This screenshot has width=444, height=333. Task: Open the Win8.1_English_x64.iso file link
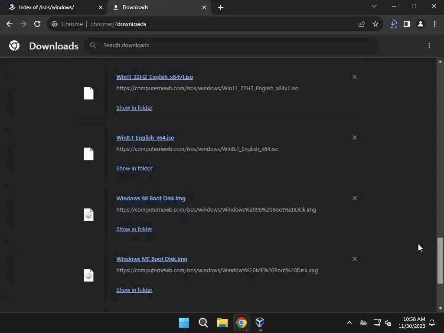(x=145, y=137)
